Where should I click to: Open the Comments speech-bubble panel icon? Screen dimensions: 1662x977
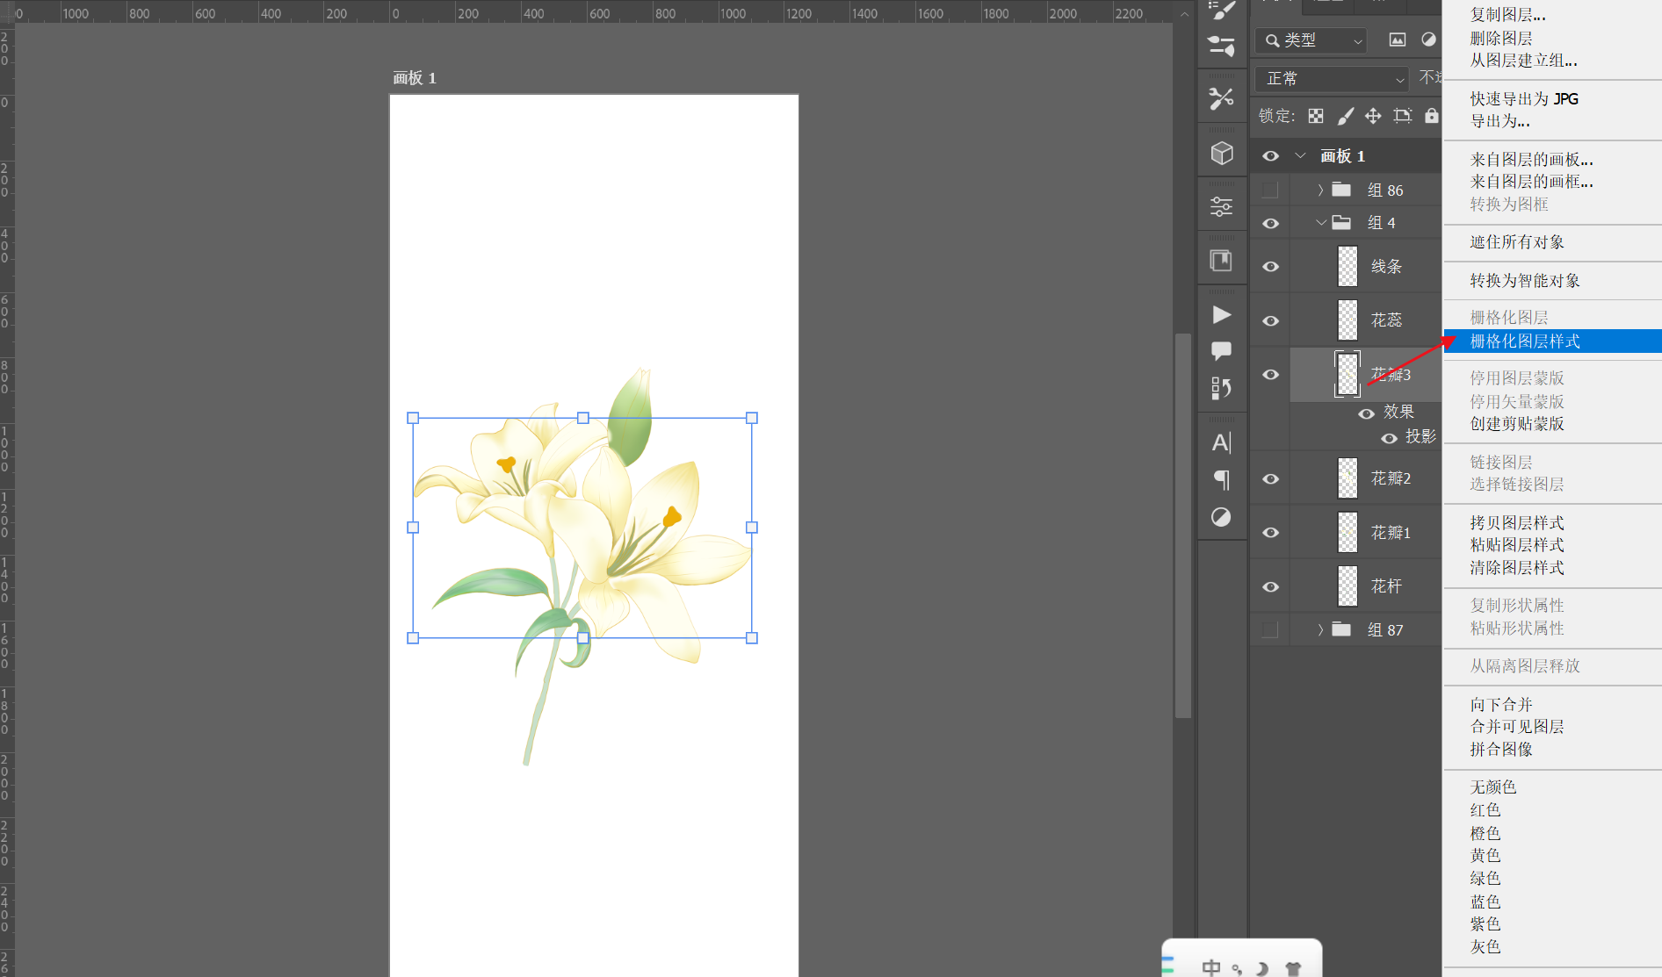[x=1221, y=351]
